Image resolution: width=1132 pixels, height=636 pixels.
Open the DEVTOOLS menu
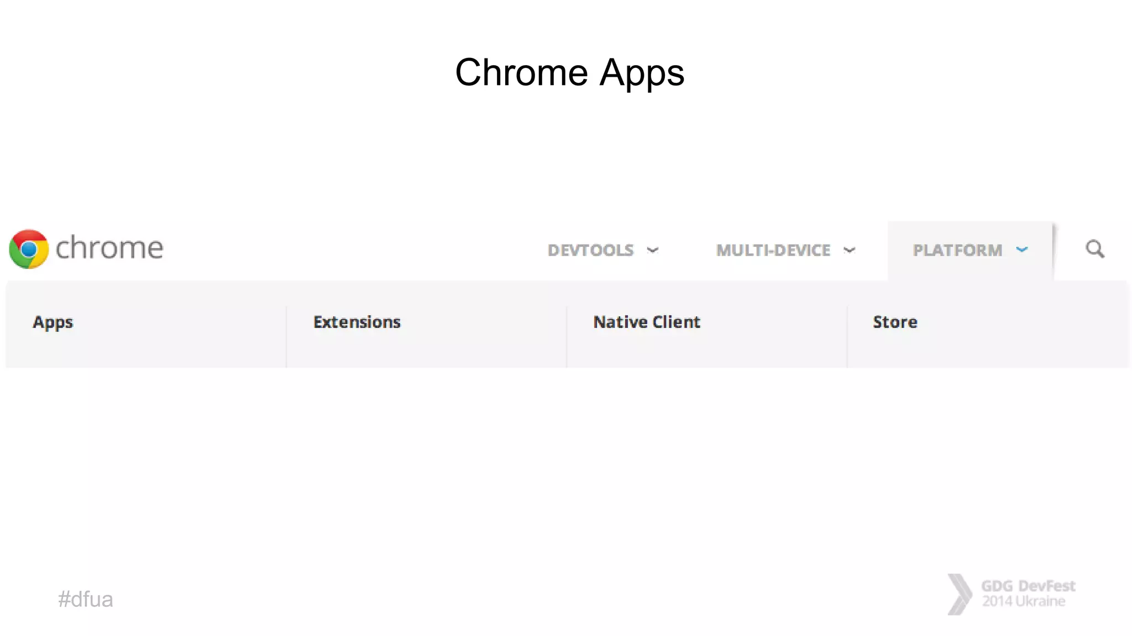(590, 250)
